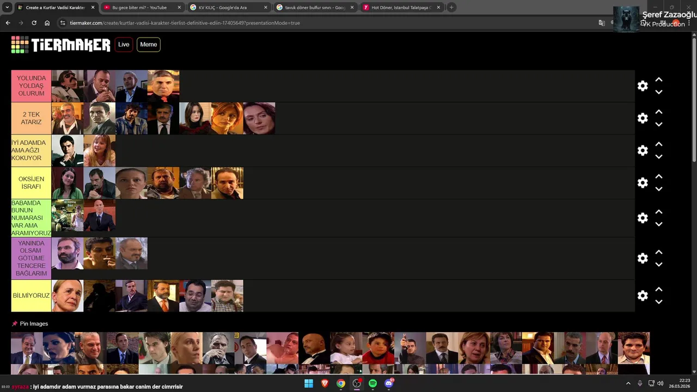Show hidden system tray icons
Screen dimensions: 697x392
[628, 383]
